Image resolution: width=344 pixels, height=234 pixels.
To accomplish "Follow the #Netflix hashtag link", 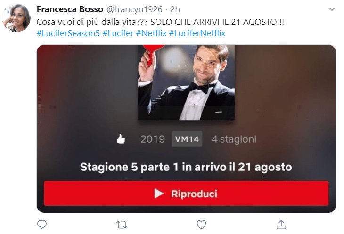I will 151,33.
